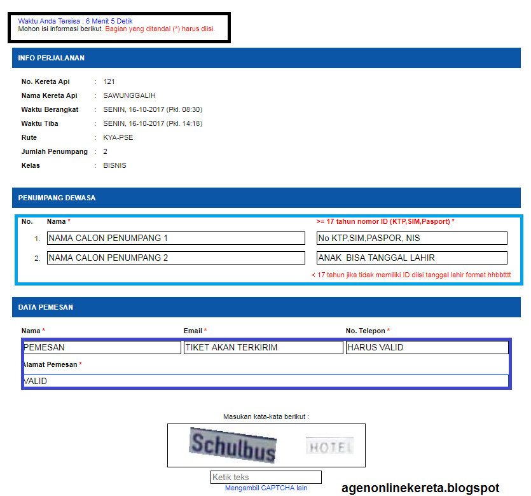The image size is (531, 496).
Task: Click the 'Masukan kata-kata berikut' caption
Action: click(x=266, y=417)
